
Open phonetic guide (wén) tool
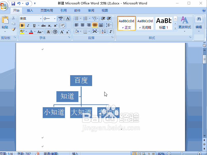click(61, 18)
